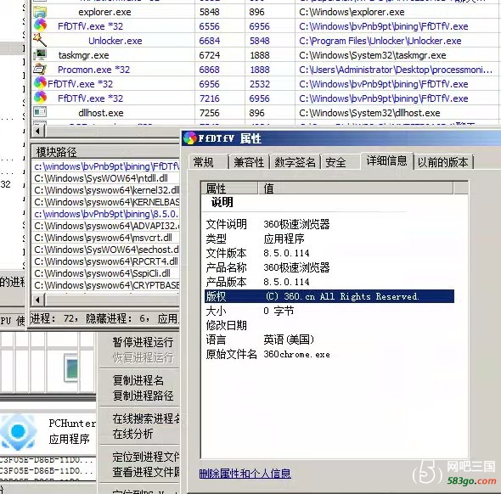Image resolution: width=501 pixels, height=494 pixels.
Task: Click the 删除属性和个人信息 link
Action: (245, 474)
